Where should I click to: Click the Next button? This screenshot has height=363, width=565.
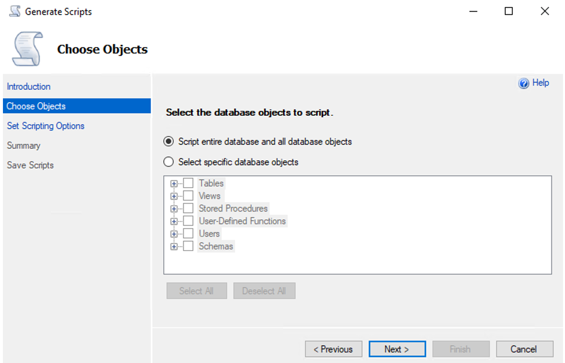point(397,349)
